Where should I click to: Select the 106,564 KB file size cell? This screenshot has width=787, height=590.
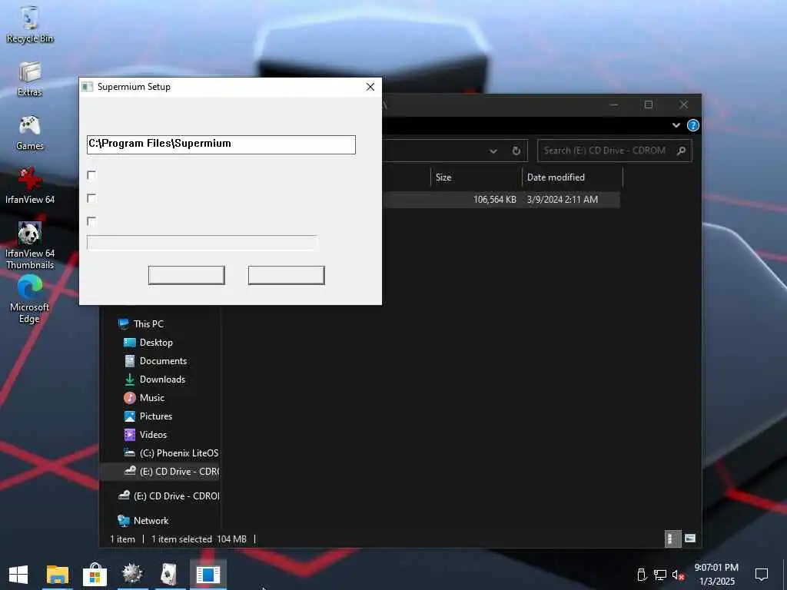click(494, 200)
